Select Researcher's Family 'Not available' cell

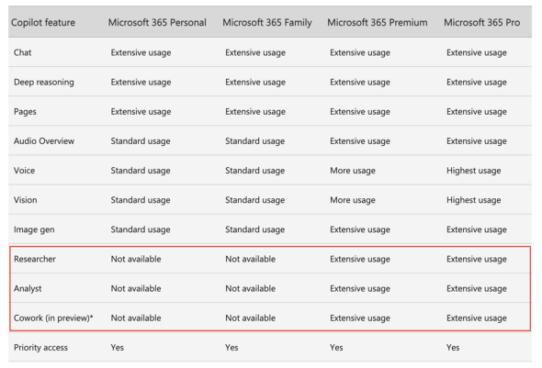[250, 259]
